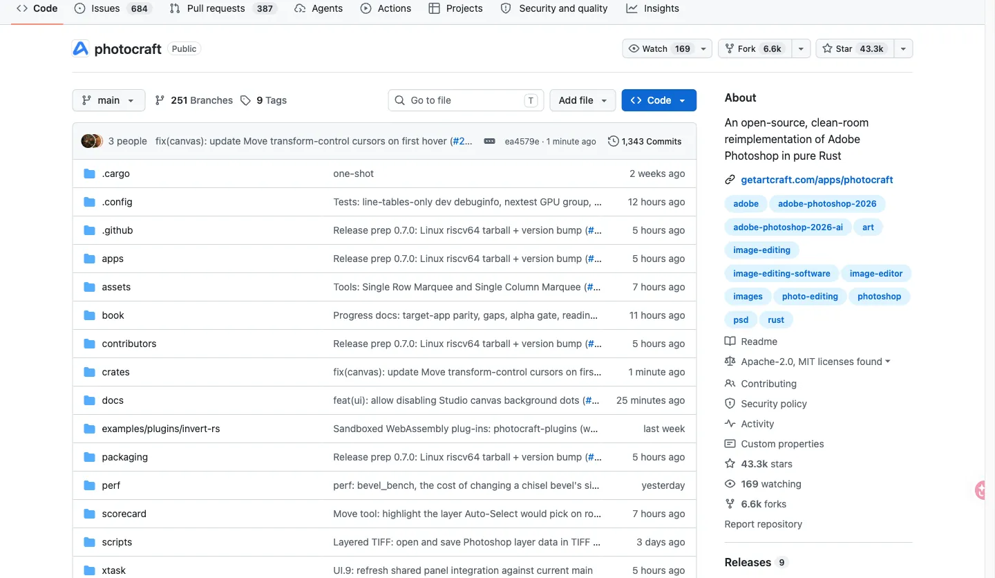
Task: Click Report repository
Action: 764,524
